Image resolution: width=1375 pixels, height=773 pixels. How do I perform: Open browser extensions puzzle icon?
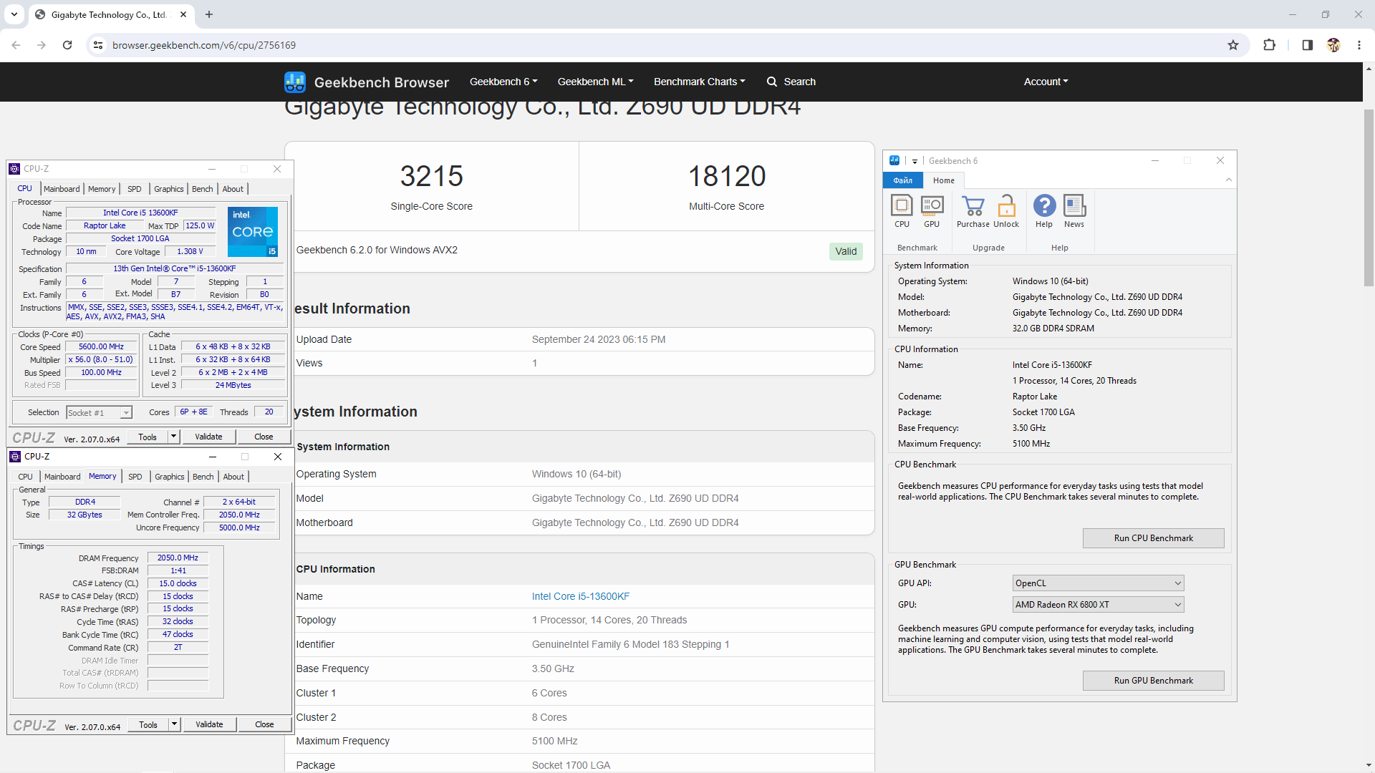click(1269, 45)
